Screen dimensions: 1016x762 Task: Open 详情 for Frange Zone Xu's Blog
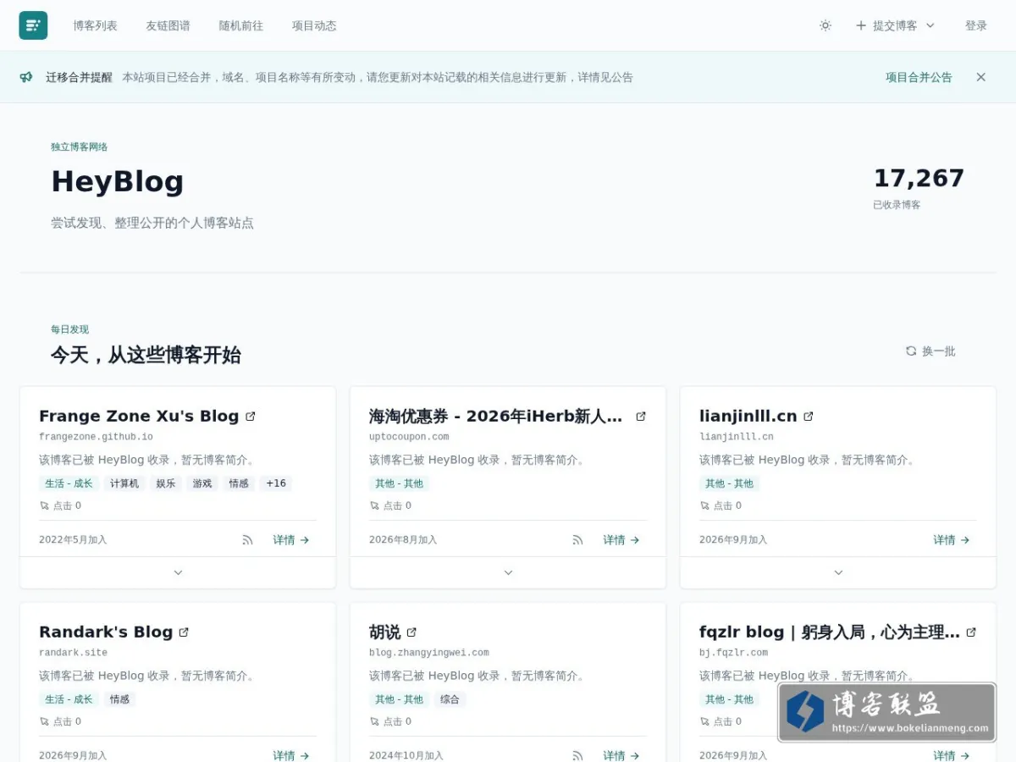click(x=291, y=540)
